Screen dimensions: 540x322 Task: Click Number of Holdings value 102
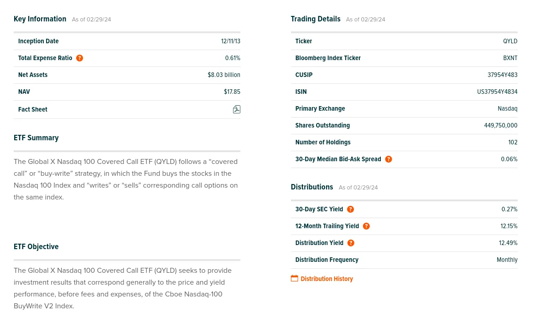pyautogui.click(x=513, y=143)
